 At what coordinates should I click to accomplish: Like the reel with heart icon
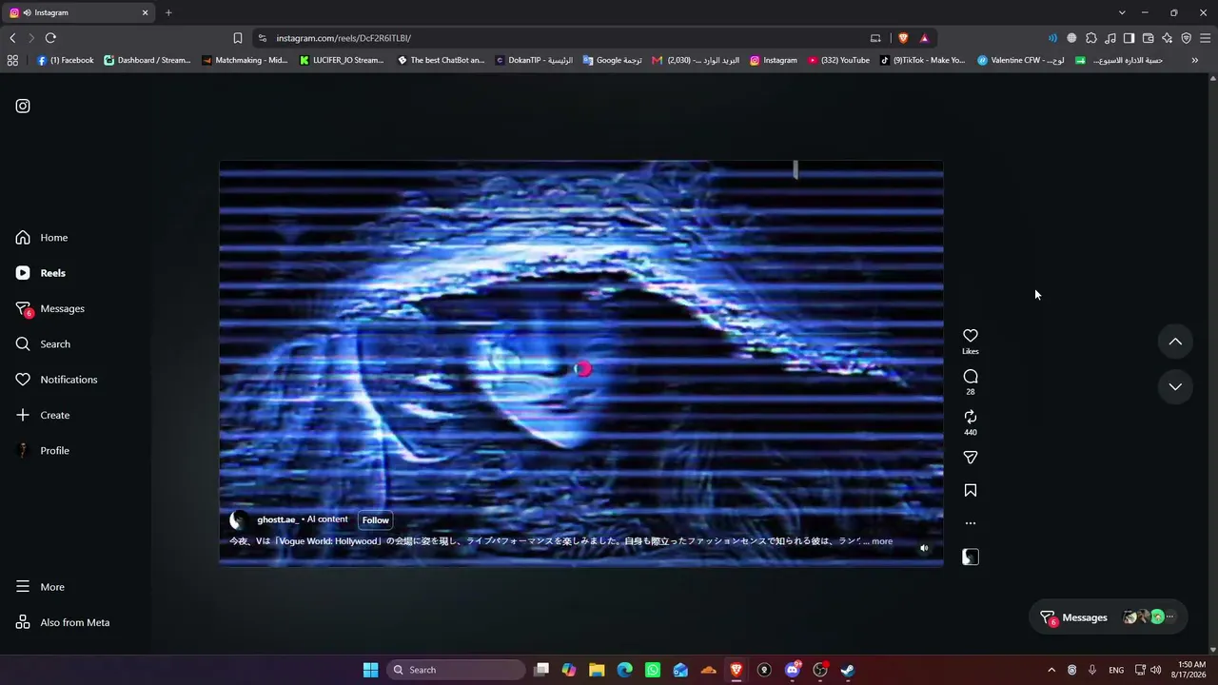971,336
